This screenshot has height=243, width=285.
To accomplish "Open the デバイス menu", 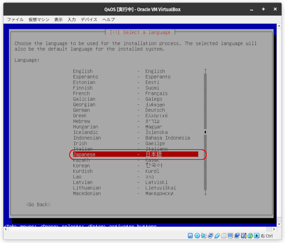I will [89, 20].
